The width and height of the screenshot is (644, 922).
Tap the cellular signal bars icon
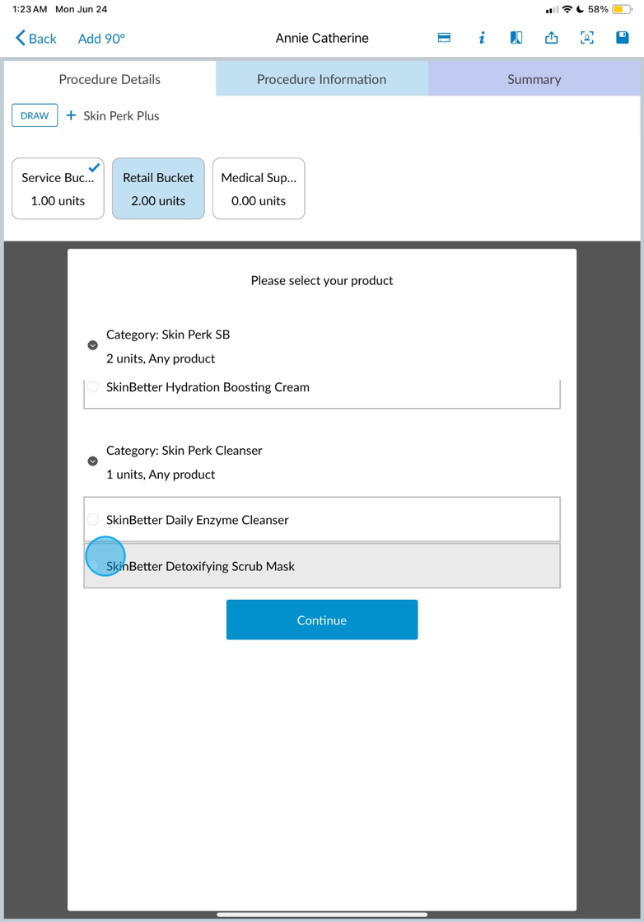(552, 9)
